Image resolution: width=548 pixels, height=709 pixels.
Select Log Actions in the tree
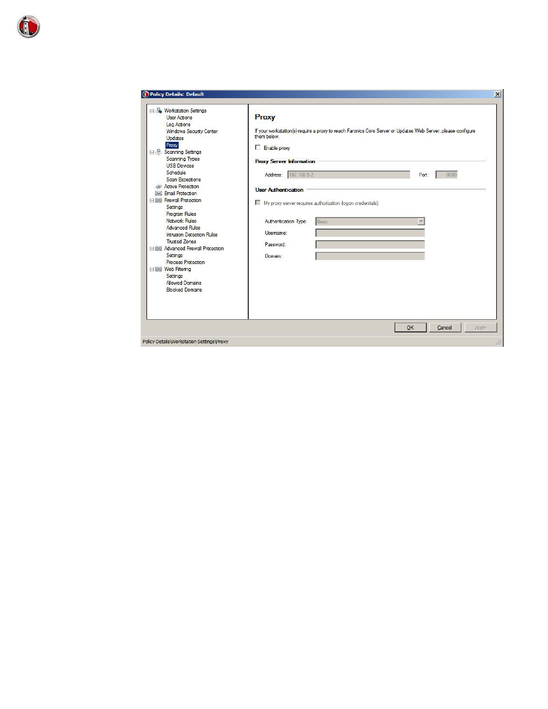[x=178, y=125]
